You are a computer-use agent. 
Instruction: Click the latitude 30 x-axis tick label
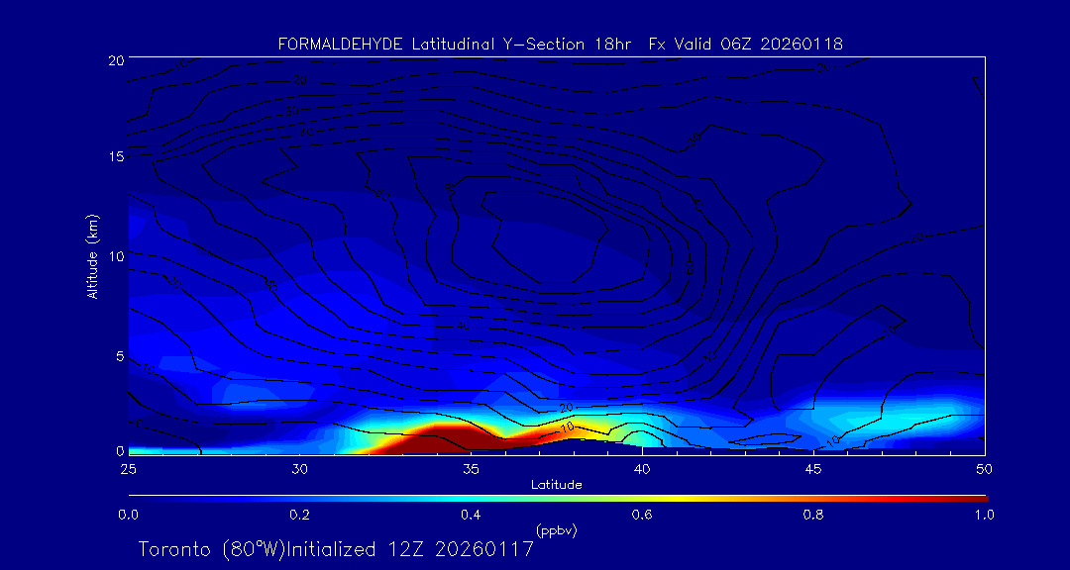click(299, 468)
